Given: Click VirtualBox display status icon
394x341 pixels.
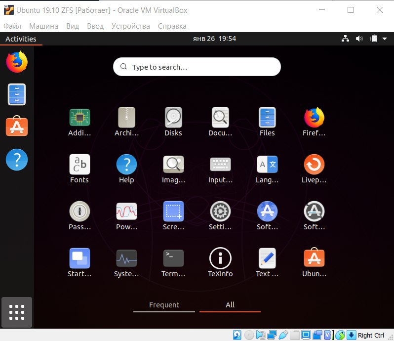Looking at the screenshot, I should [x=306, y=335].
